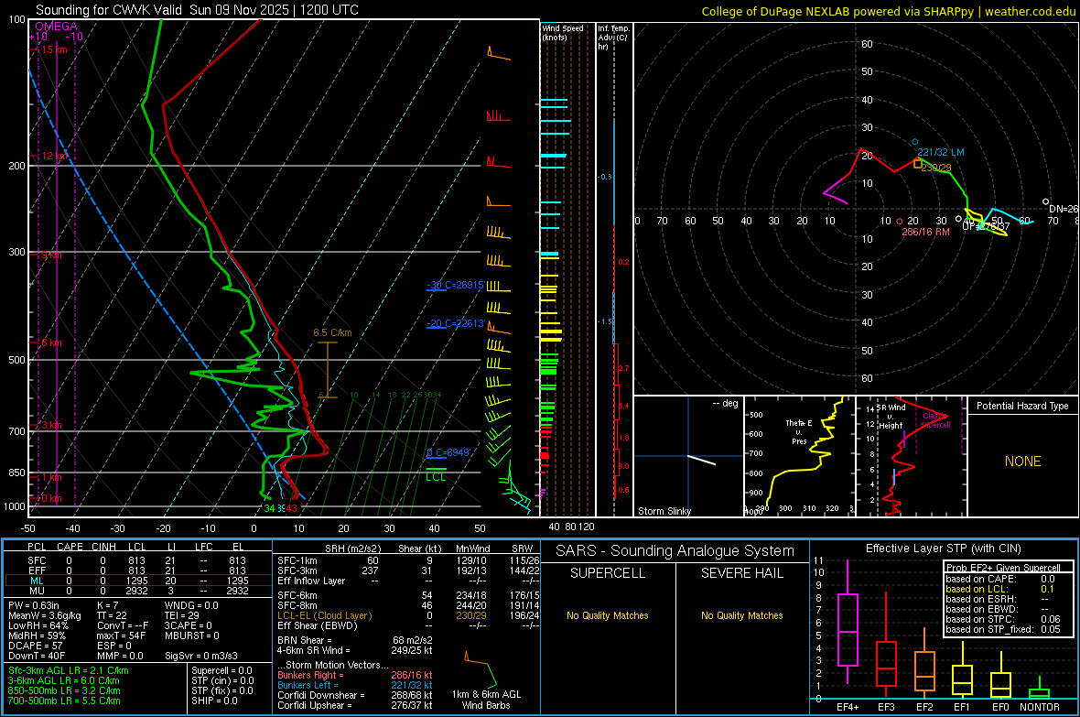Click 'Corfidi Downshear = 268/68 kt'
The height and width of the screenshot is (717, 1080).
click(355, 695)
